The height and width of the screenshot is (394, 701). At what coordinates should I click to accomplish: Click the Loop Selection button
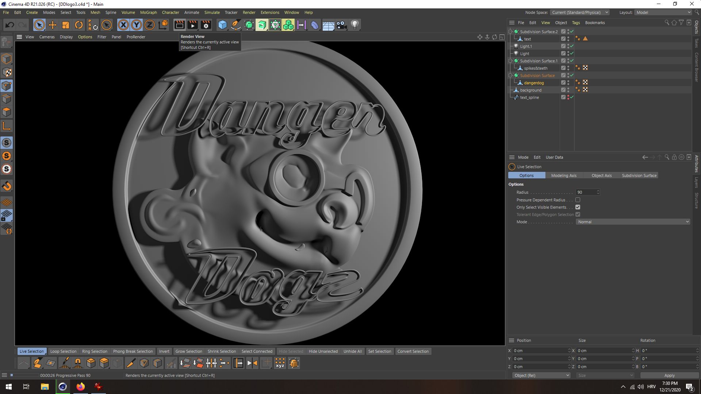click(63, 351)
